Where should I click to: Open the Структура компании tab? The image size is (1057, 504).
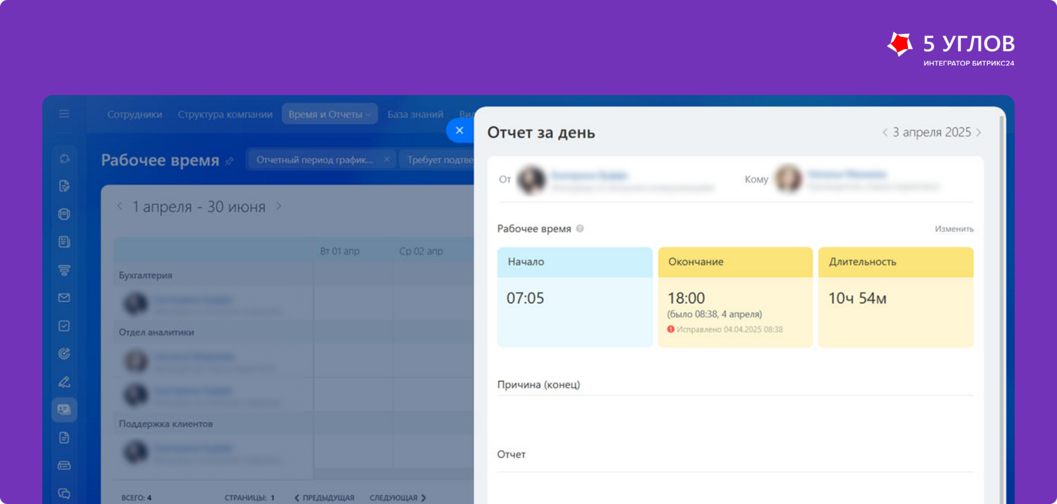tap(225, 115)
